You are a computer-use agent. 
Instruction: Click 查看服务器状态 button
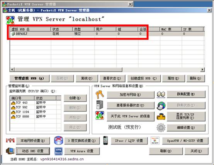coord(131,105)
